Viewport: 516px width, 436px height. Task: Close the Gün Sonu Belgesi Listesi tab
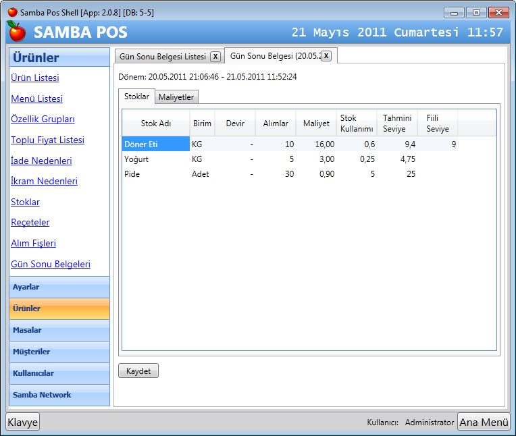pyautogui.click(x=215, y=57)
